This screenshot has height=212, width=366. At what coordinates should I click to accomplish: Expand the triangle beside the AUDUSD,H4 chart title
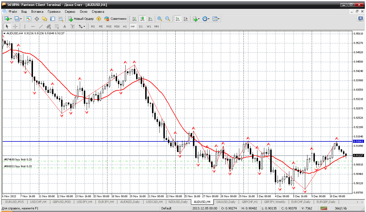coord(4,33)
